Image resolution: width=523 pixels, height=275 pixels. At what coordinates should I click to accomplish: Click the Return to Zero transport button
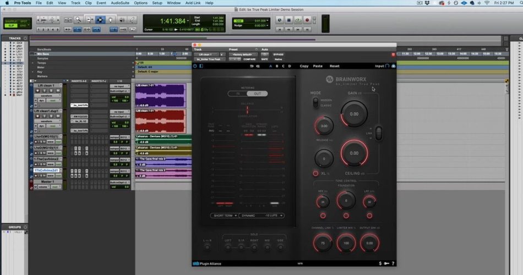click(280, 29)
